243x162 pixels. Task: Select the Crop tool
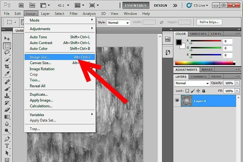click(x=7, y=67)
